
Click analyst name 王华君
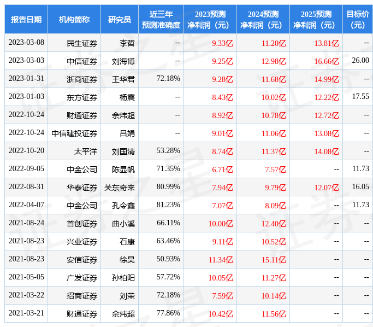(x=123, y=79)
